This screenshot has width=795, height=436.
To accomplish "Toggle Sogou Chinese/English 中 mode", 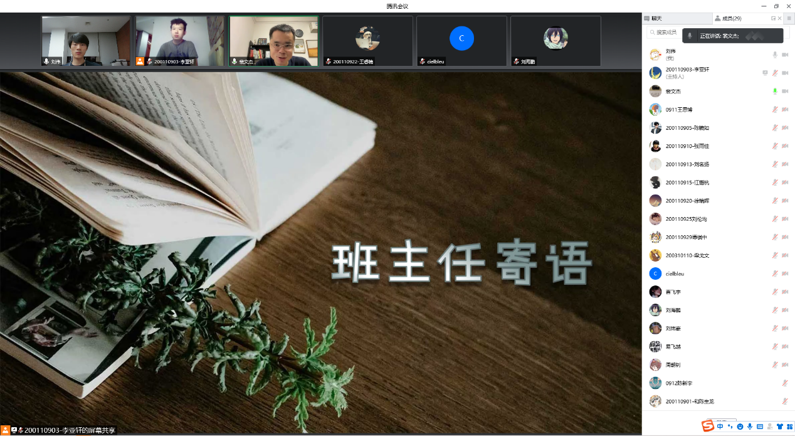I will coord(720,427).
